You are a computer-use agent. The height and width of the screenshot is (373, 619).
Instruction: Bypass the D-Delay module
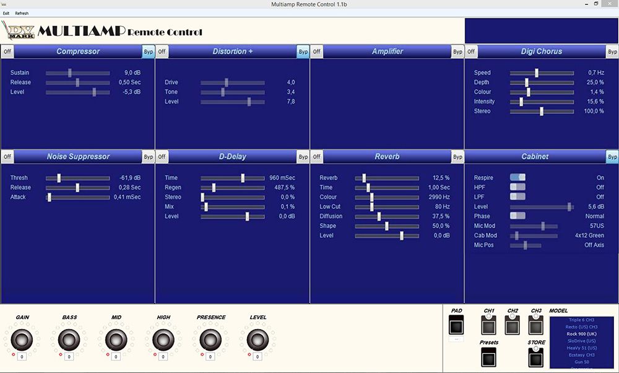coord(303,157)
